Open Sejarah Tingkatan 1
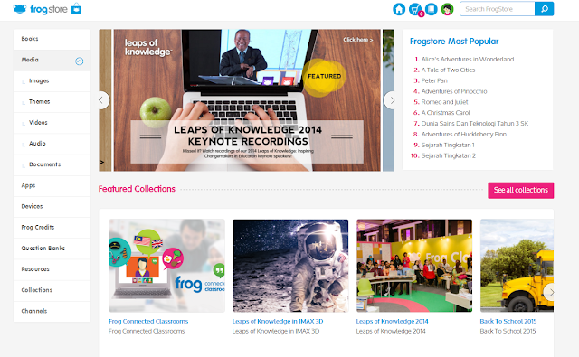This screenshot has height=357, width=579. (448, 145)
